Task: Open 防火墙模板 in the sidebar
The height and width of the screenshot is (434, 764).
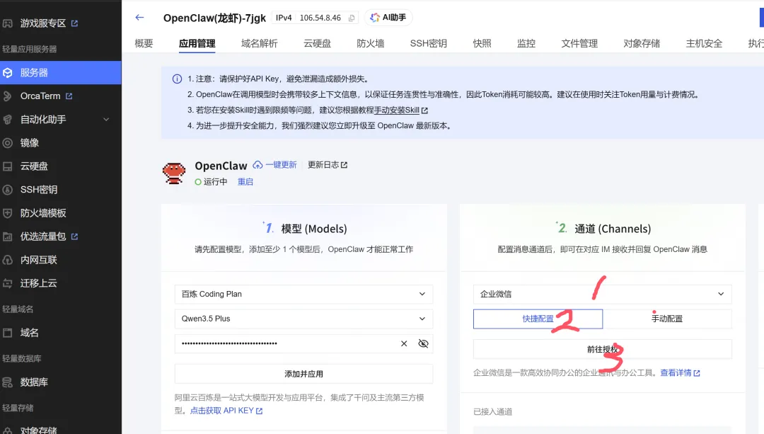Action: pos(43,213)
